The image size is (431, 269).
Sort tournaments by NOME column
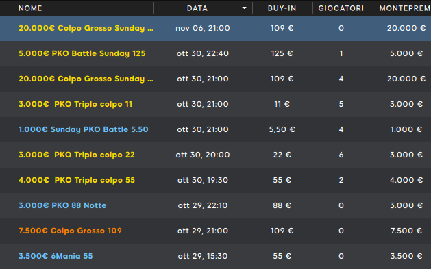click(30, 8)
